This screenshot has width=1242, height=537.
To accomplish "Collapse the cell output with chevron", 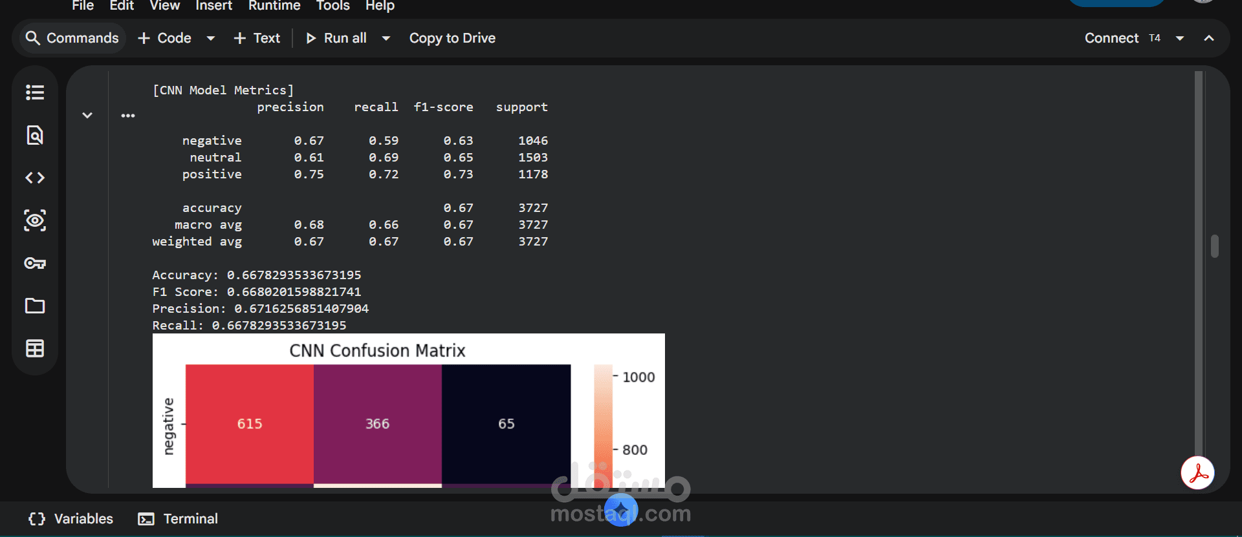I will (87, 116).
